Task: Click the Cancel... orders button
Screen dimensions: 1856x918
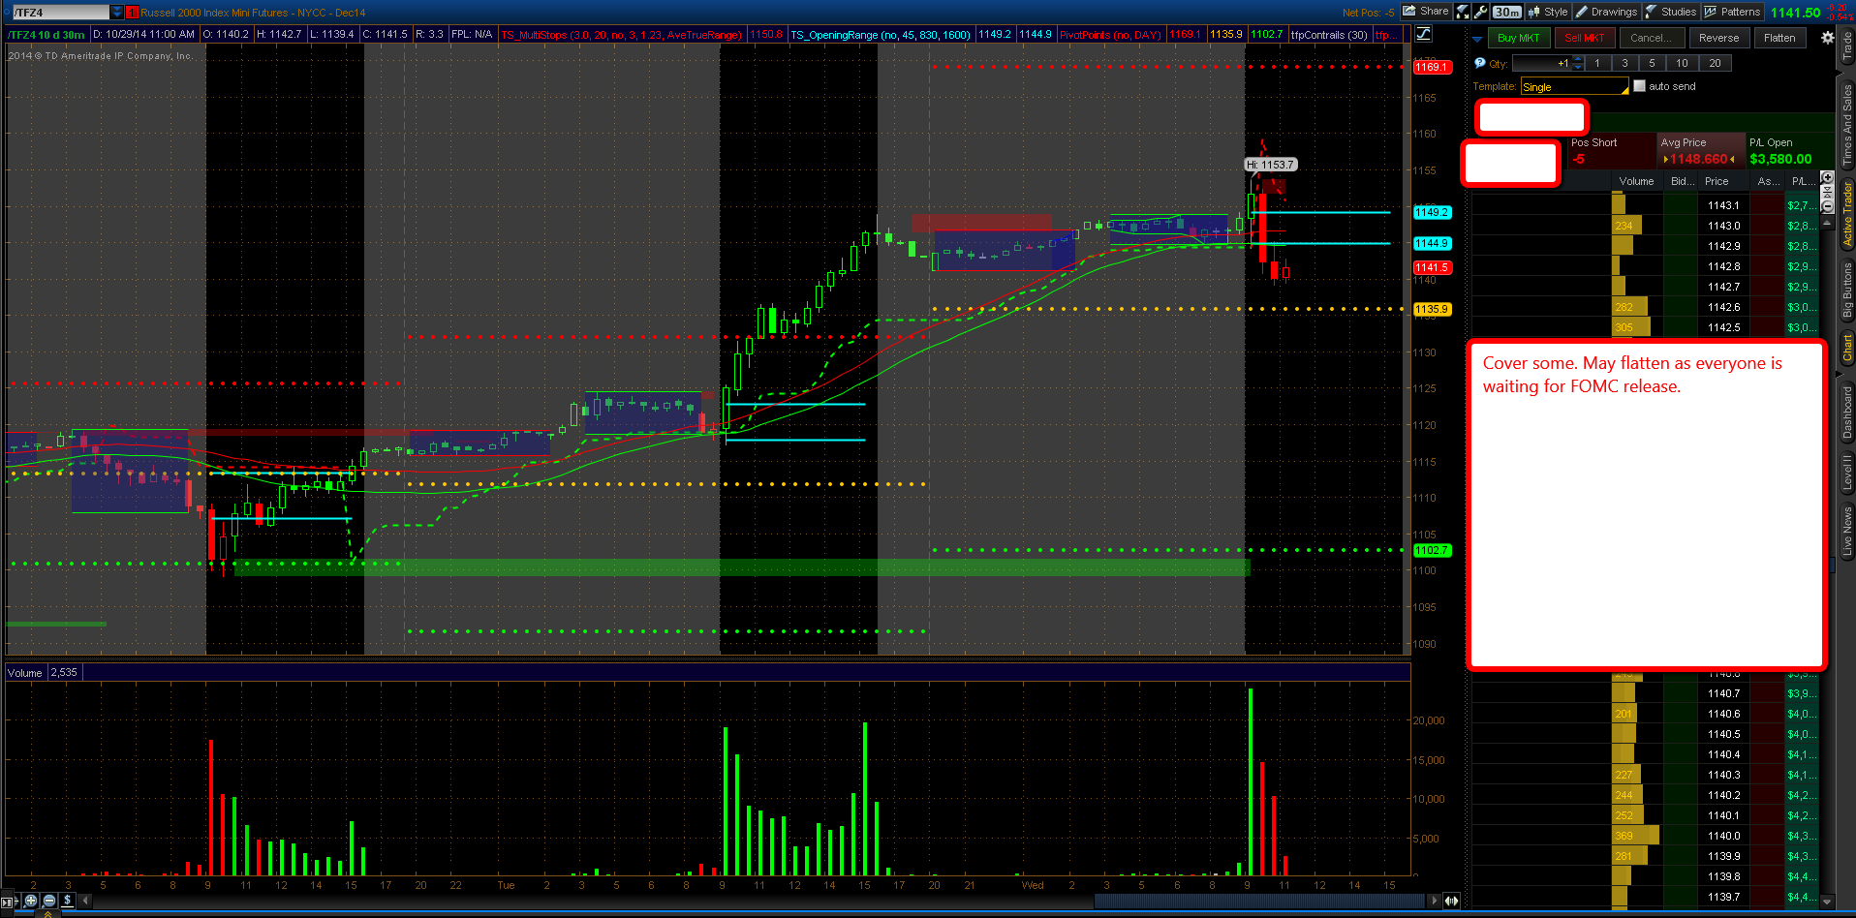Action: click(1652, 38)
